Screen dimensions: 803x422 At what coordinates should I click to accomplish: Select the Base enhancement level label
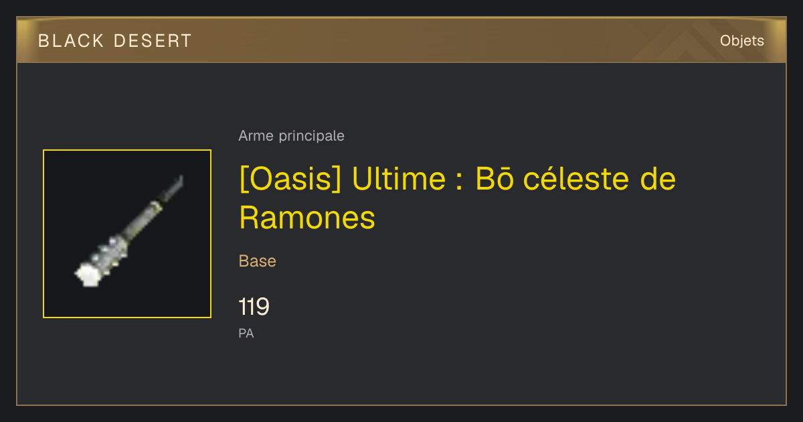point(257,261)
